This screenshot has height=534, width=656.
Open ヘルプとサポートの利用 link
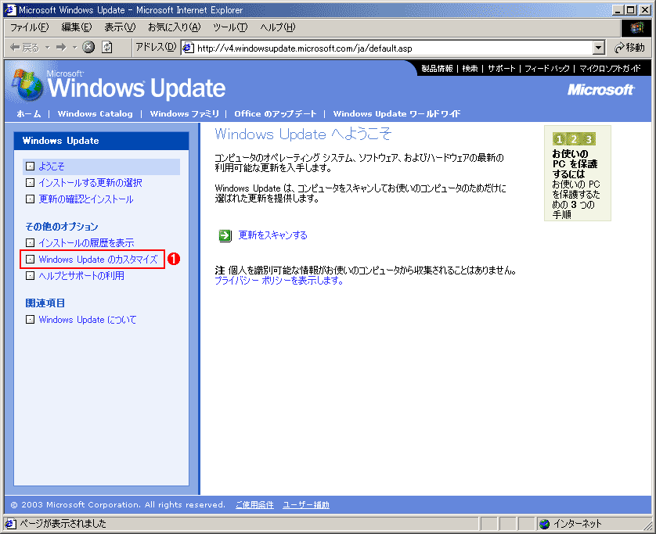81,276
